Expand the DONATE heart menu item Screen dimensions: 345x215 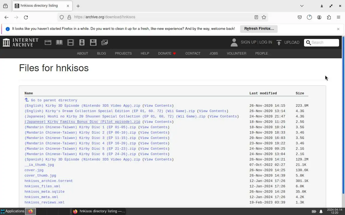click(167, 53)
